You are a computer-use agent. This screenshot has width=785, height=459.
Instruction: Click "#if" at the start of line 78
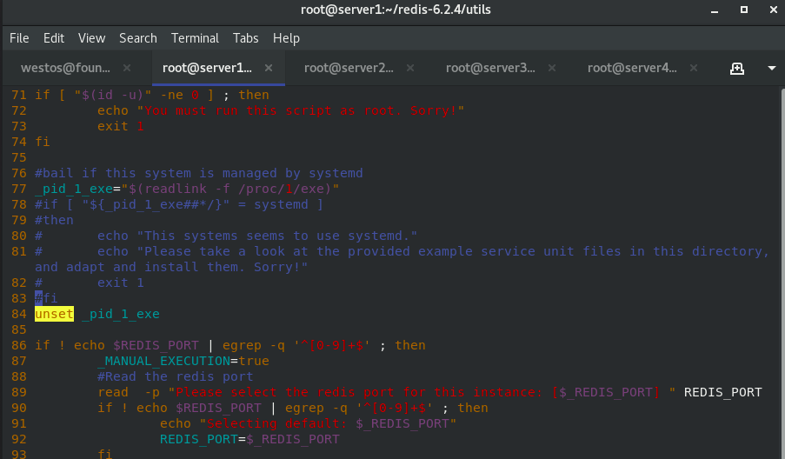(46, 204)
